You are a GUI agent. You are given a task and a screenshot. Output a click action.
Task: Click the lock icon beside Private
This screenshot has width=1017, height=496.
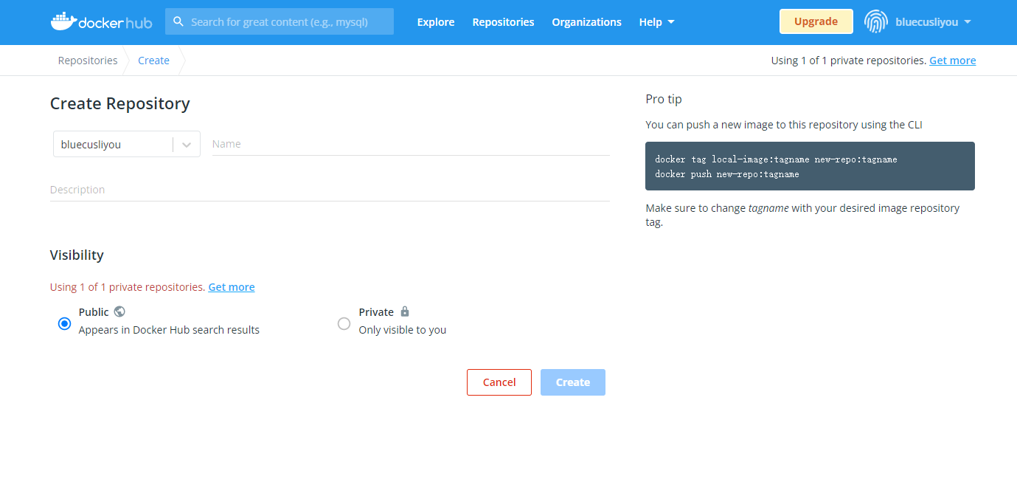(x=404, y=311)
